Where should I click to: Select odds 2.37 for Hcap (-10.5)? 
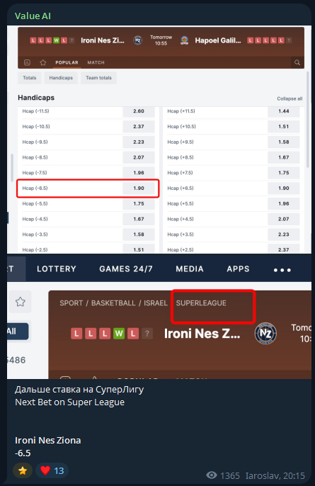[x=139, y=126]
